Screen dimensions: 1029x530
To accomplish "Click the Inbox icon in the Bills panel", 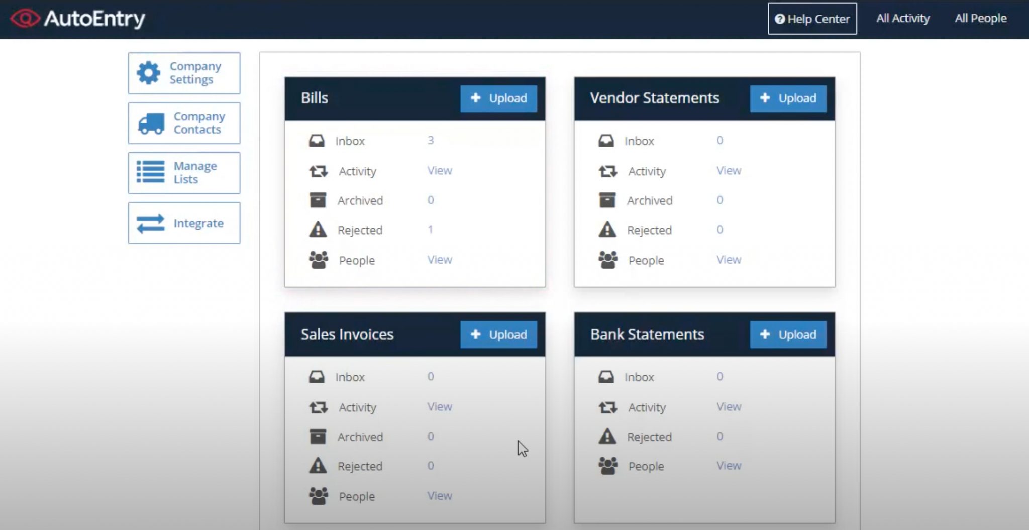I will [318, 140].
